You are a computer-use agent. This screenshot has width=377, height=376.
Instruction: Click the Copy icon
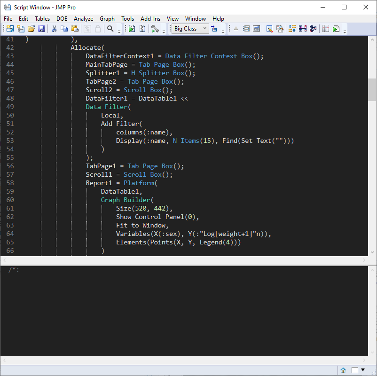(x=64, y=29)
